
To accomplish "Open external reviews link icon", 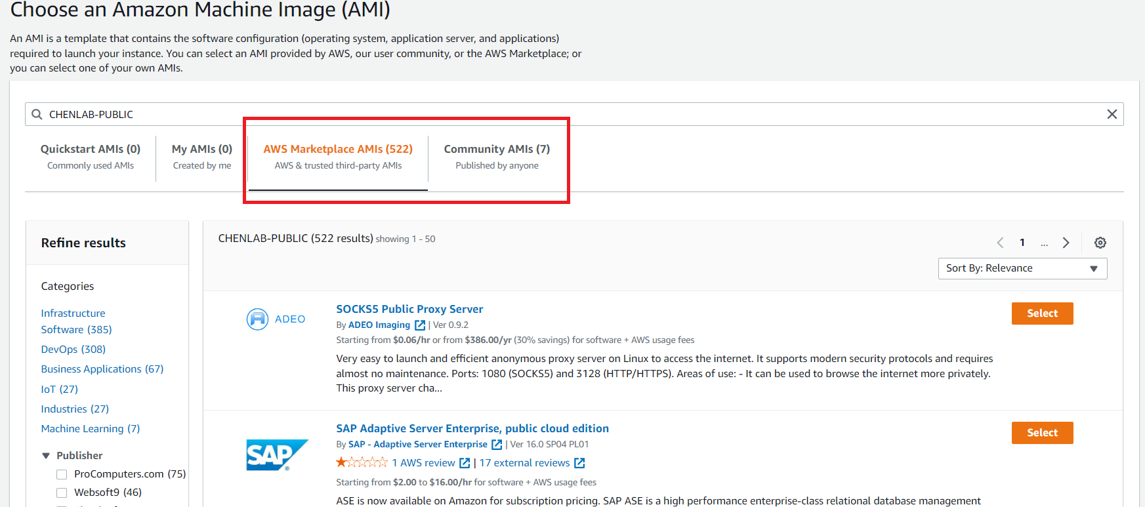I will point(579,463).
